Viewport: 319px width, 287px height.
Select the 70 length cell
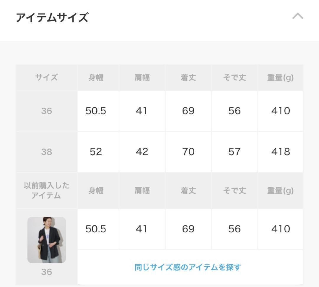tap(188, 152)
